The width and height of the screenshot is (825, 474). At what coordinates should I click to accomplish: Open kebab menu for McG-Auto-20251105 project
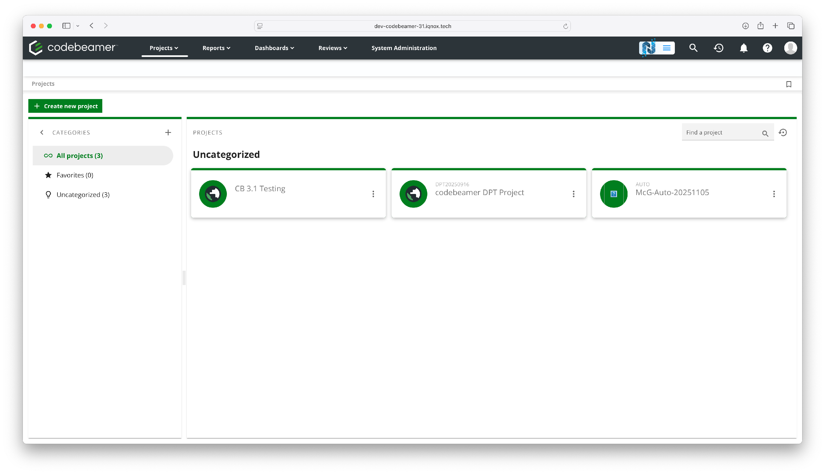pos(774,194)
